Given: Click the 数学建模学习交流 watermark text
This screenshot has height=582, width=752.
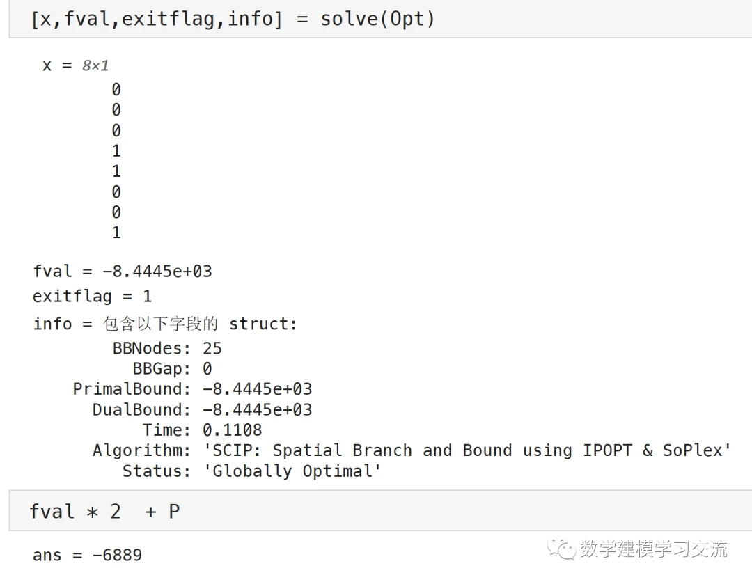Looking at the screenshot, I should pyautogui.click(x=653, y=549).
